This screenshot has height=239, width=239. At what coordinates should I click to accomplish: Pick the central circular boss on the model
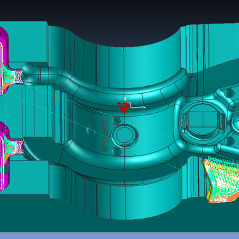click(x=124, y=136)
